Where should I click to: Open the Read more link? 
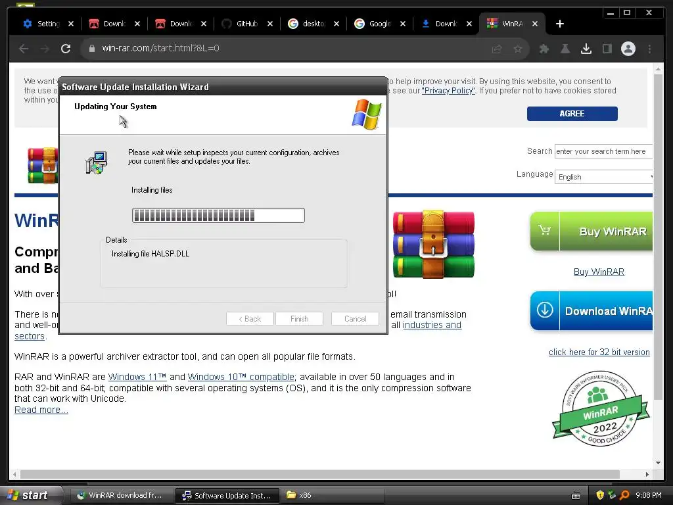(41, 410)
